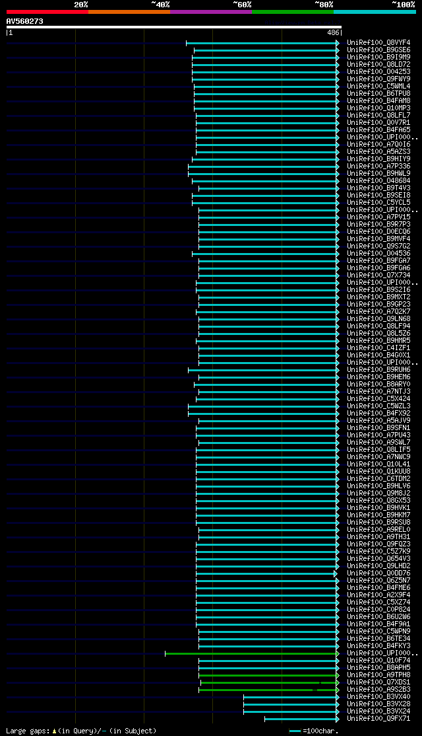Select the UniRef100_Q654V3 label
This screenshot has width=422, height=736.
click(x=379, y=559)
